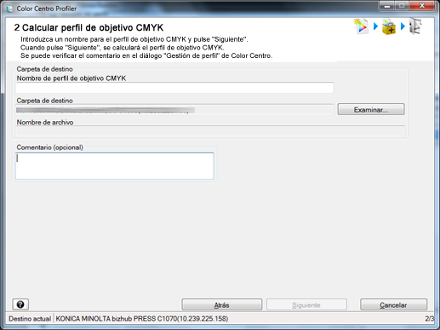Open help with the question mark icon
The height and width of the screenshot is (330, 440).
[x=20, y=304]
